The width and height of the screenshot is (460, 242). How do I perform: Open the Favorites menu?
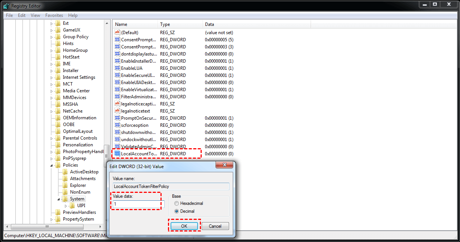pos(54,15)
